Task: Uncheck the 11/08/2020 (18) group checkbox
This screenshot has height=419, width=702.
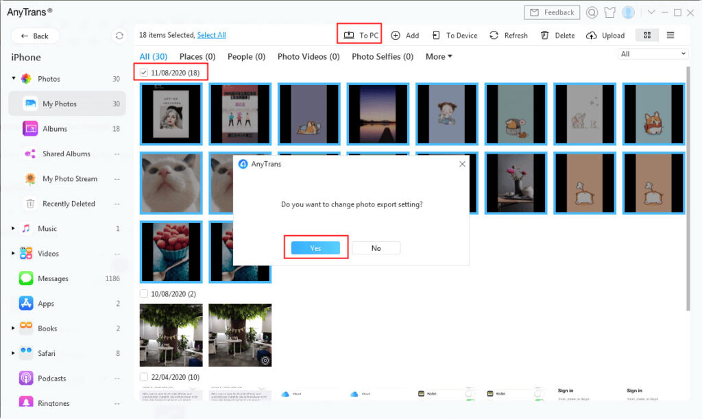Action: tap(144, 73)
